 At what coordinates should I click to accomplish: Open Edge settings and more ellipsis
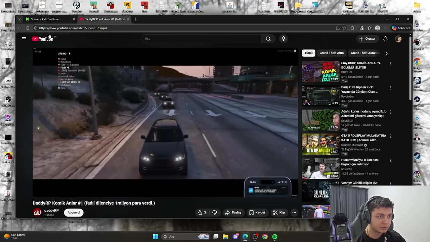(x=386, y=28)
